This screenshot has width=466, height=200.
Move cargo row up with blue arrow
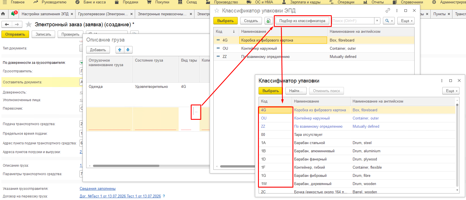pyautogui.click(x=120, y=50)
